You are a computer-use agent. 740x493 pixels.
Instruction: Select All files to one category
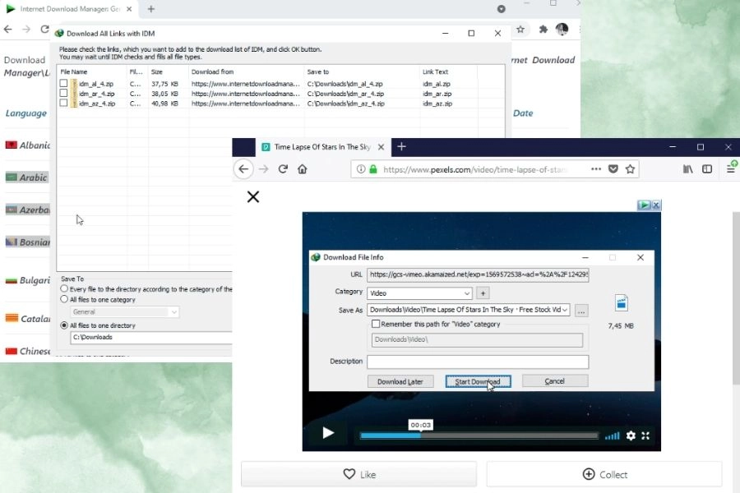pyautogui.click(x=64, y=299)
